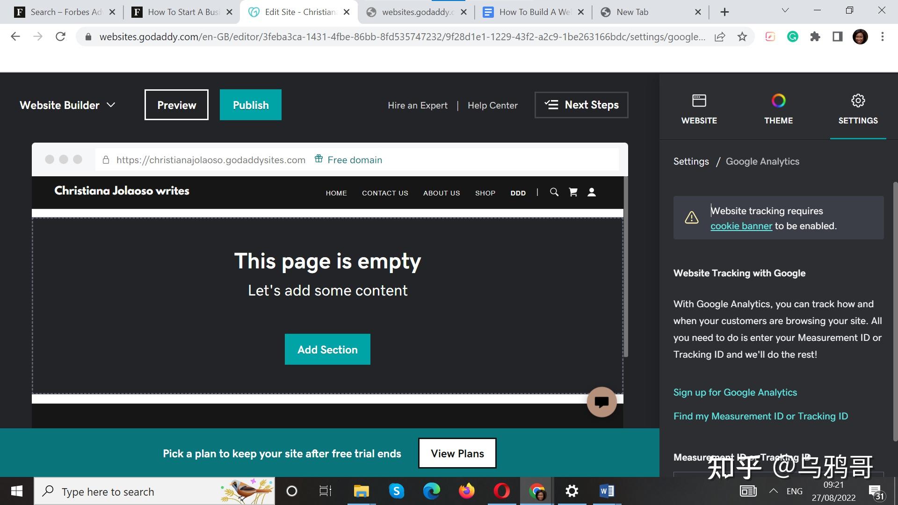Open Chrome extensions puzzle icon
Screen dimensions: 898x505
click(x=815, y=37)
